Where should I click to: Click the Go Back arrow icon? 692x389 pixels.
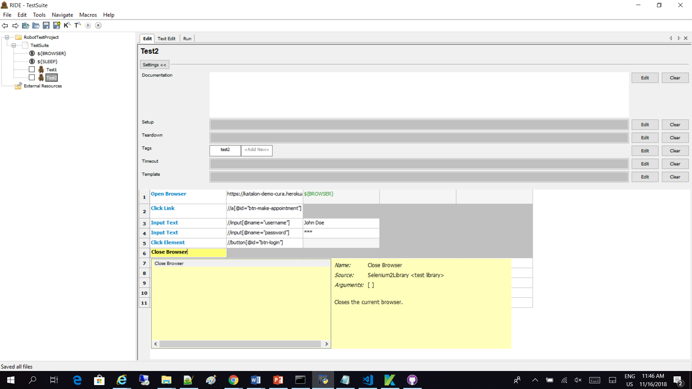point(5,26)
